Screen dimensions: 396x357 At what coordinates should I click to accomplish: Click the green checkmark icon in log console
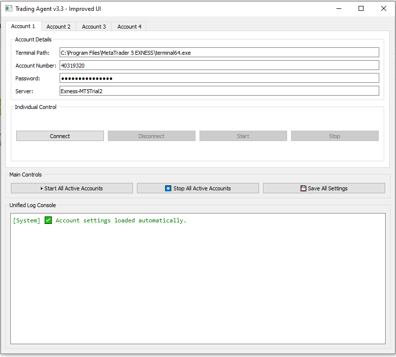48,220
